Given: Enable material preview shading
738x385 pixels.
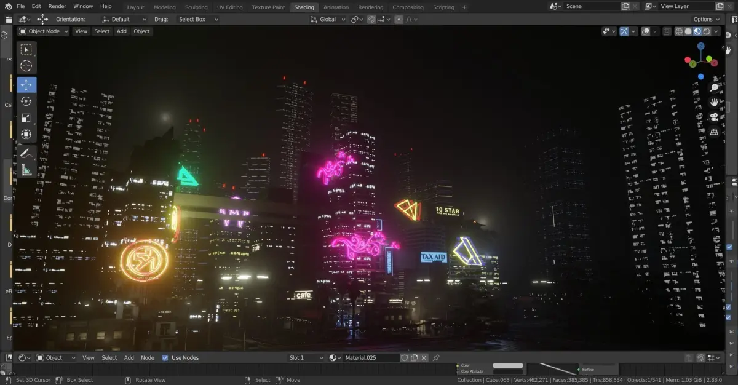Looking at the screenshot, I should coord(697,31).
